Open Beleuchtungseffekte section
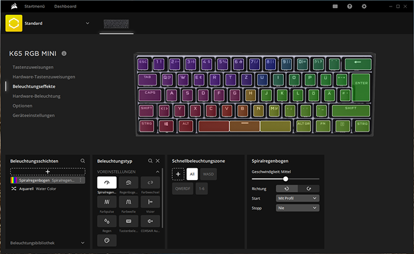 (34, 86)
